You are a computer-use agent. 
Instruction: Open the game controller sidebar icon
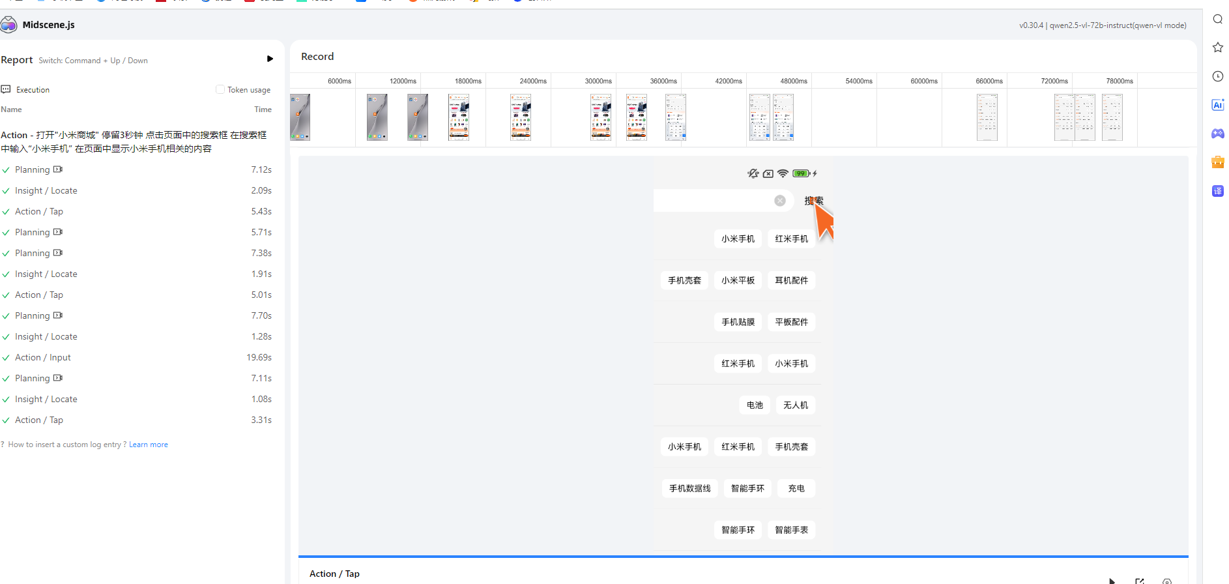1217,134
